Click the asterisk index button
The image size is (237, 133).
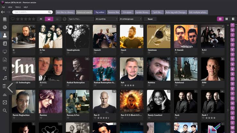tap(233, 25)
